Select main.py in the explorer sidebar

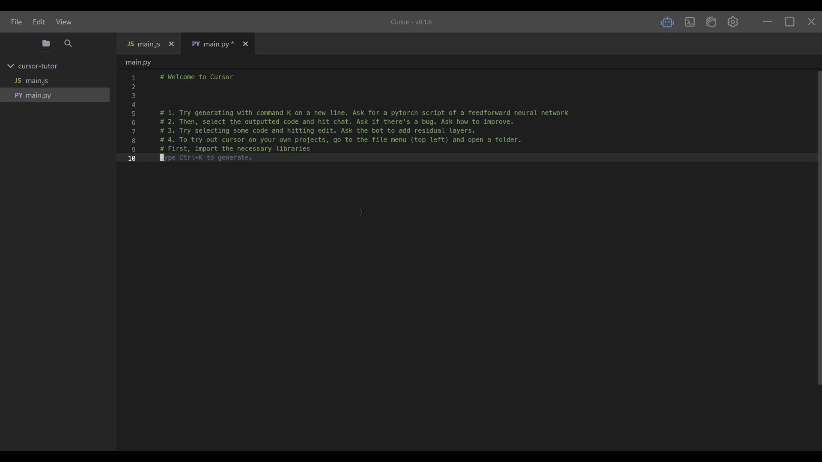pyautogui.click(x=38, y=95)
